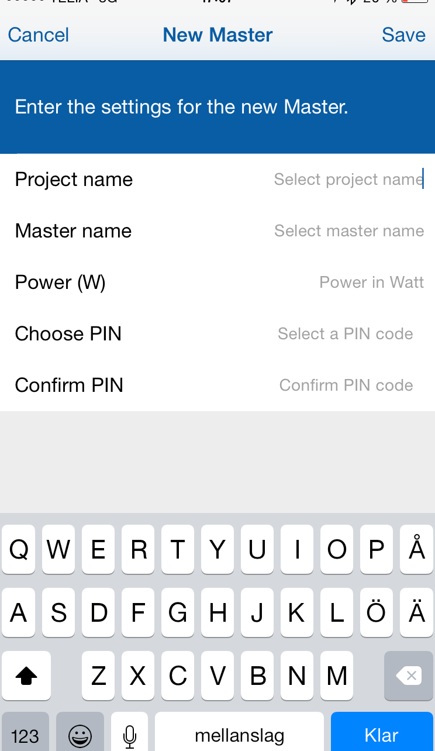Screen dimensions: 435x751
Task: Tap the Å key
Action: pyautogui.click(x=416, y=549)
